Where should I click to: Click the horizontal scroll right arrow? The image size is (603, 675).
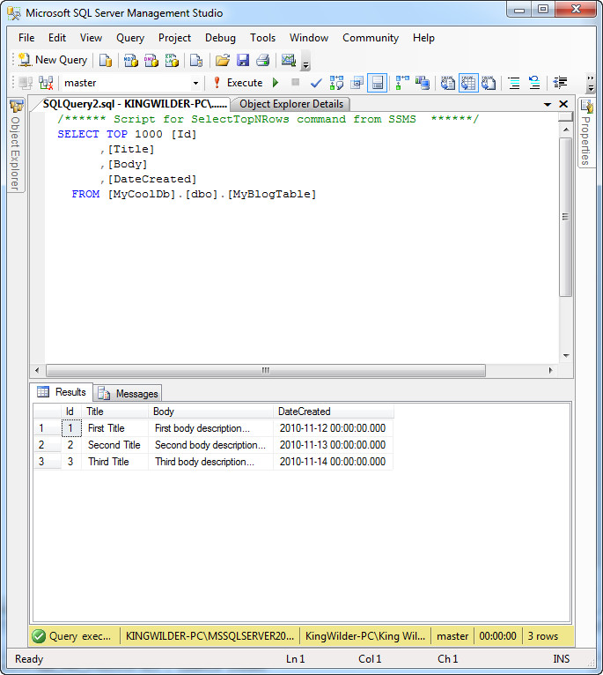pyautogui.click(x=550, y=370)
